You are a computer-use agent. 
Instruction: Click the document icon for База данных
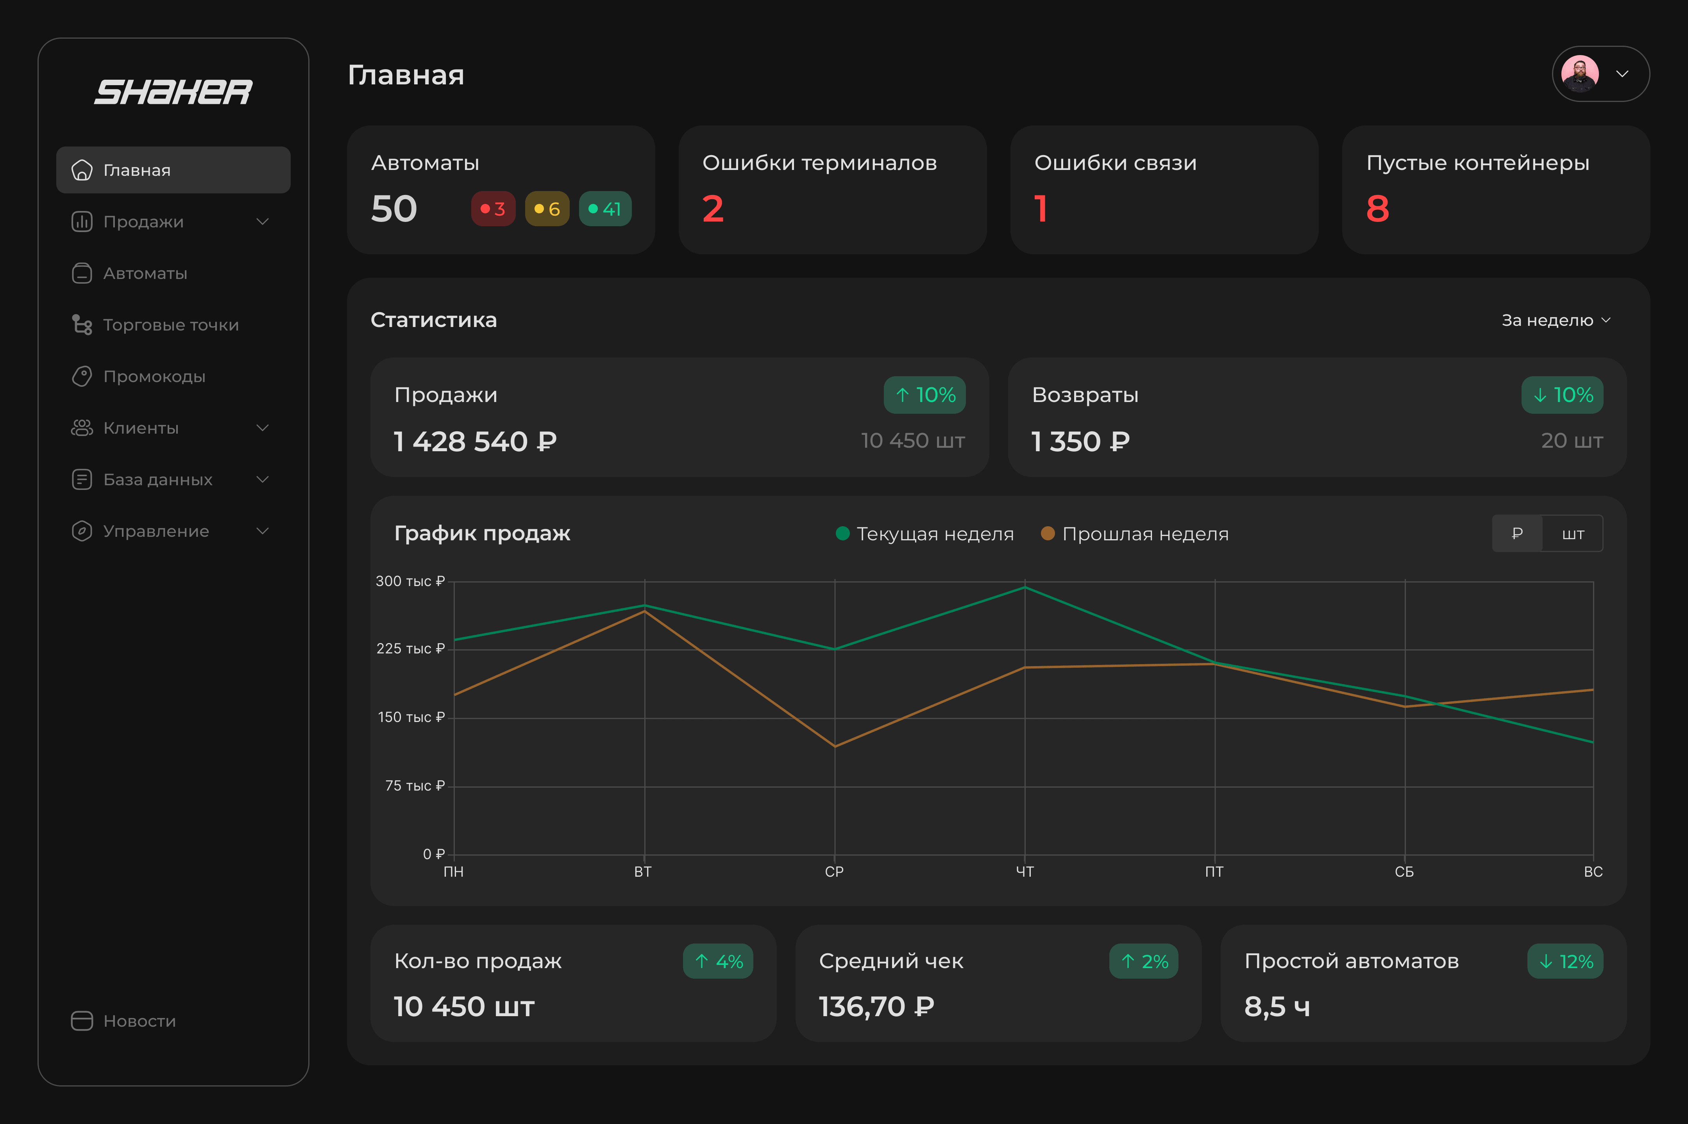tap(82, 479)
